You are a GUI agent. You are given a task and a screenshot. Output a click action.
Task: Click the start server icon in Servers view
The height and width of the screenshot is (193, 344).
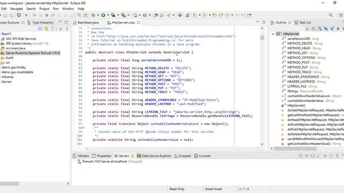tap(313, 156)
